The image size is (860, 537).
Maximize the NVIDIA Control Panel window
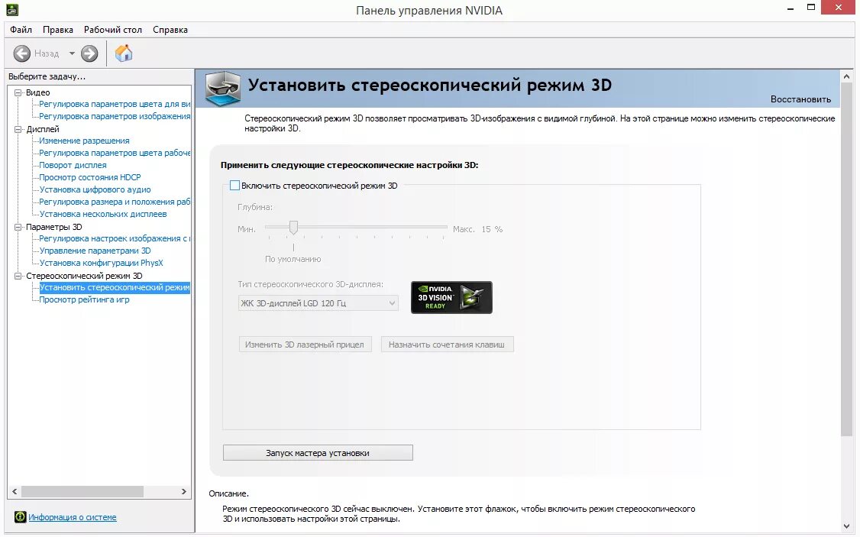click(811, 8)
